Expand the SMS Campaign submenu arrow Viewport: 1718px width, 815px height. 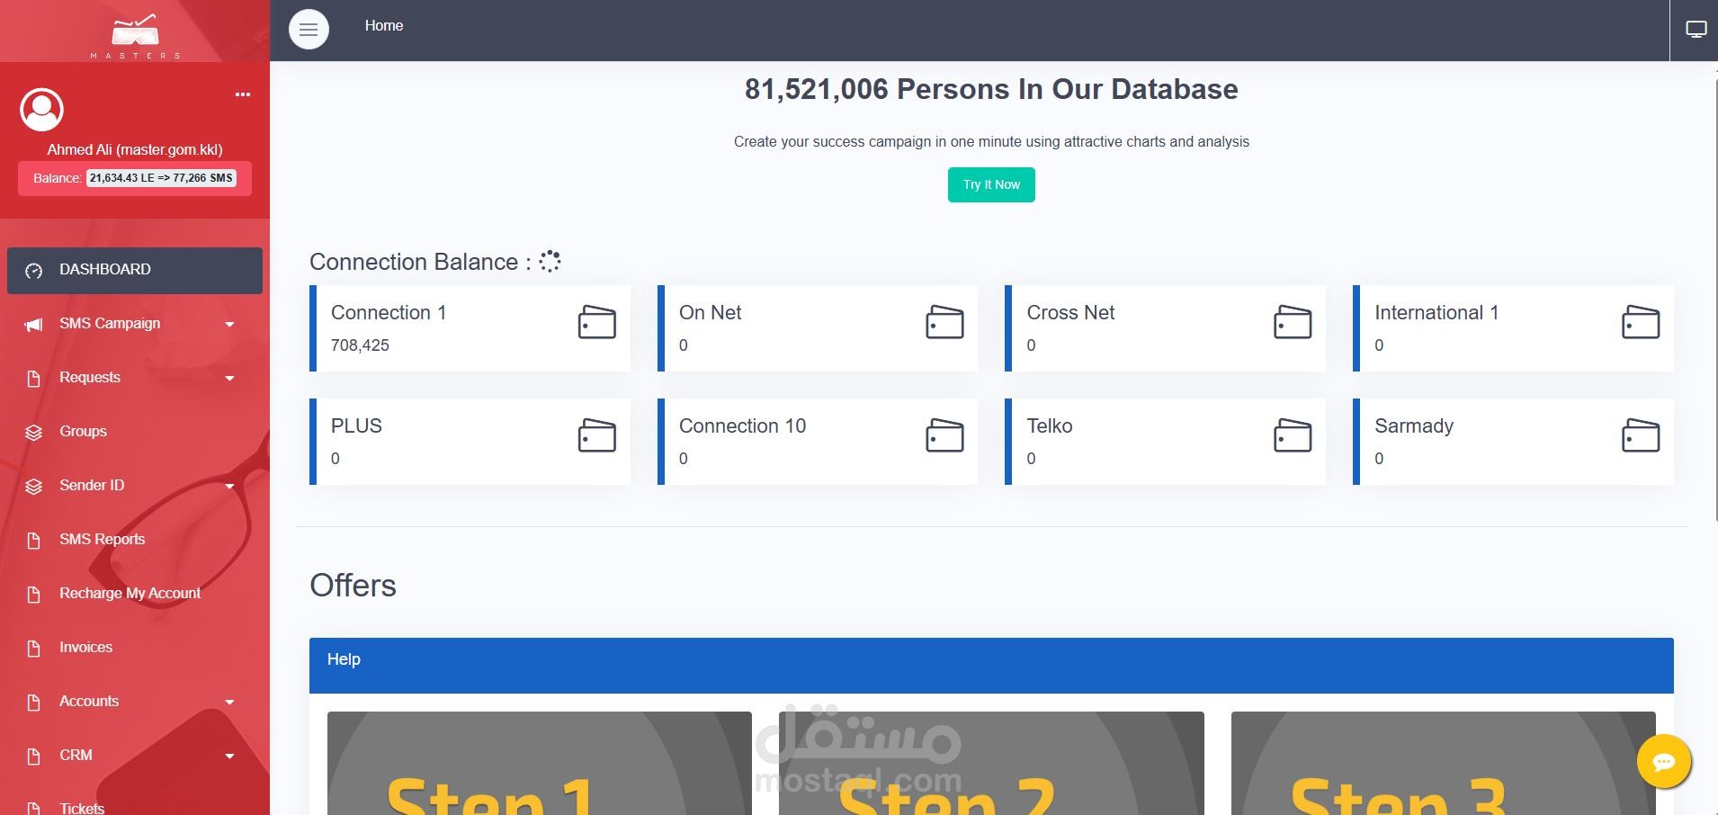tap(230, 325)
